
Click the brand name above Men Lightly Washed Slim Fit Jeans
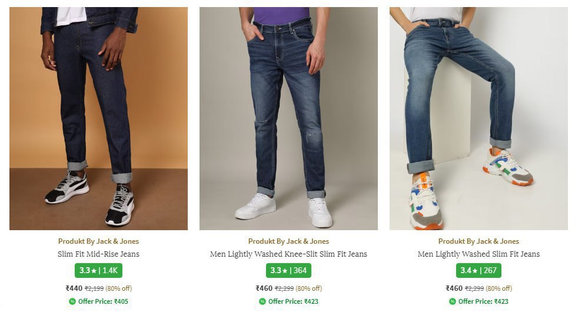point(478,241)
